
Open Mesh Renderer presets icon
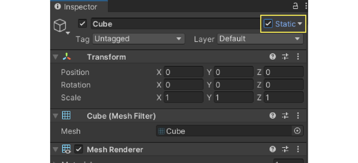pos(285,149)
